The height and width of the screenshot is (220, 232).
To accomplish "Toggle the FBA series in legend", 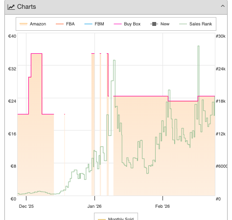I will point(65,24).
